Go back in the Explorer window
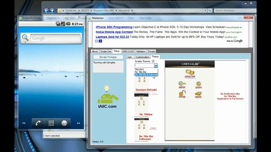This screenshot has width=271, height=152. coord(46,11)
